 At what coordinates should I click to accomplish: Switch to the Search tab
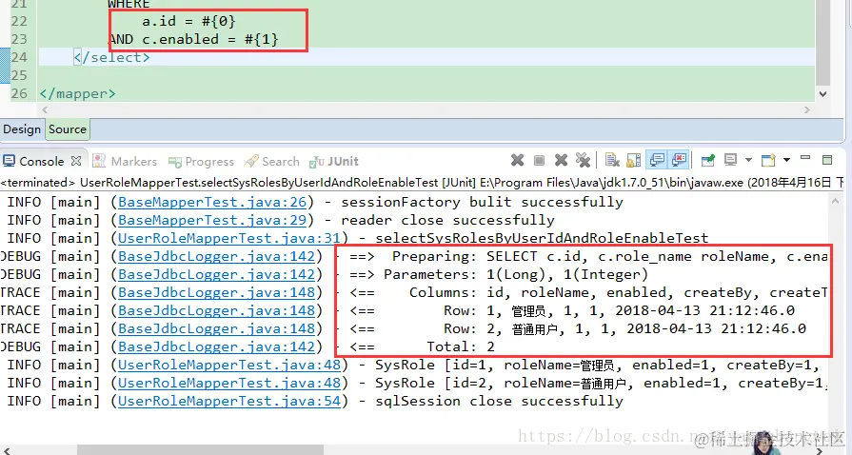[x=271, y=161]
